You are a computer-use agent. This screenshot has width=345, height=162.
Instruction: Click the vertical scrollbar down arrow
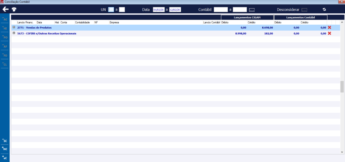point(342,152)
